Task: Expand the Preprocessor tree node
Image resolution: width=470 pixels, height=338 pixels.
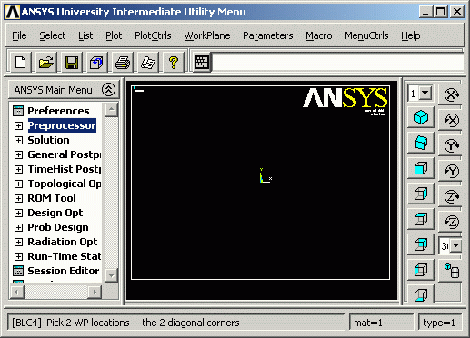Action: click(x=18, y=125)
